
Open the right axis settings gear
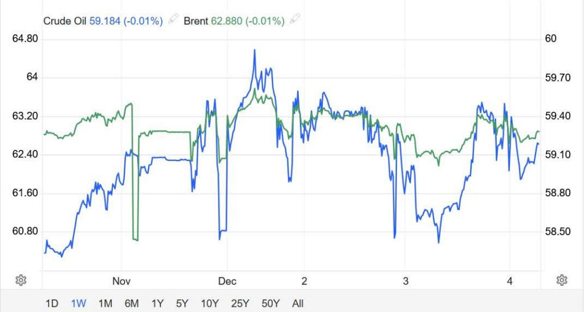point(562,280)
